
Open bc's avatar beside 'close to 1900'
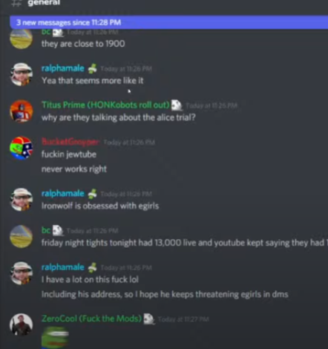[x=22, y=39]
